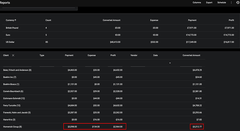240x131 pixels.
Task: Expand the Beier, Fritsch and Anderson group
Action: [17, 70]
